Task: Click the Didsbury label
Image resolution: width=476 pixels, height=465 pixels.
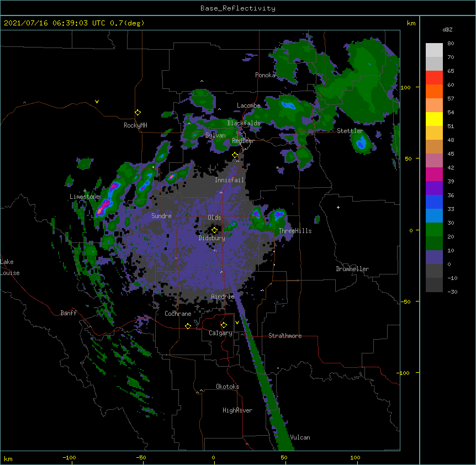Action: pos(212,238)
